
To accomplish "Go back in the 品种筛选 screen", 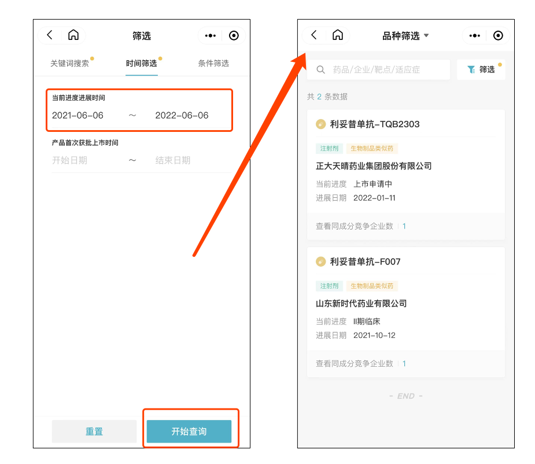I will (314, 35).
